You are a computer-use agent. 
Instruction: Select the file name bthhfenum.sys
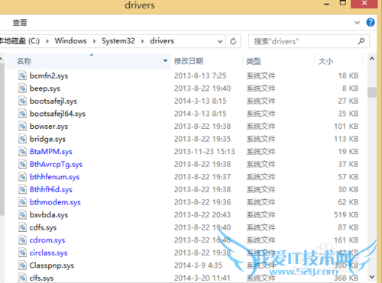click(x=54, y=177)
